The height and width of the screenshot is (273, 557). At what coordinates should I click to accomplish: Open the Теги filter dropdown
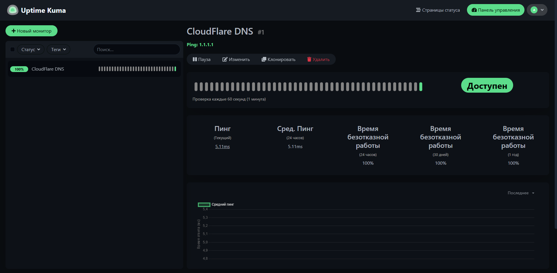click(x=58, y=49)
